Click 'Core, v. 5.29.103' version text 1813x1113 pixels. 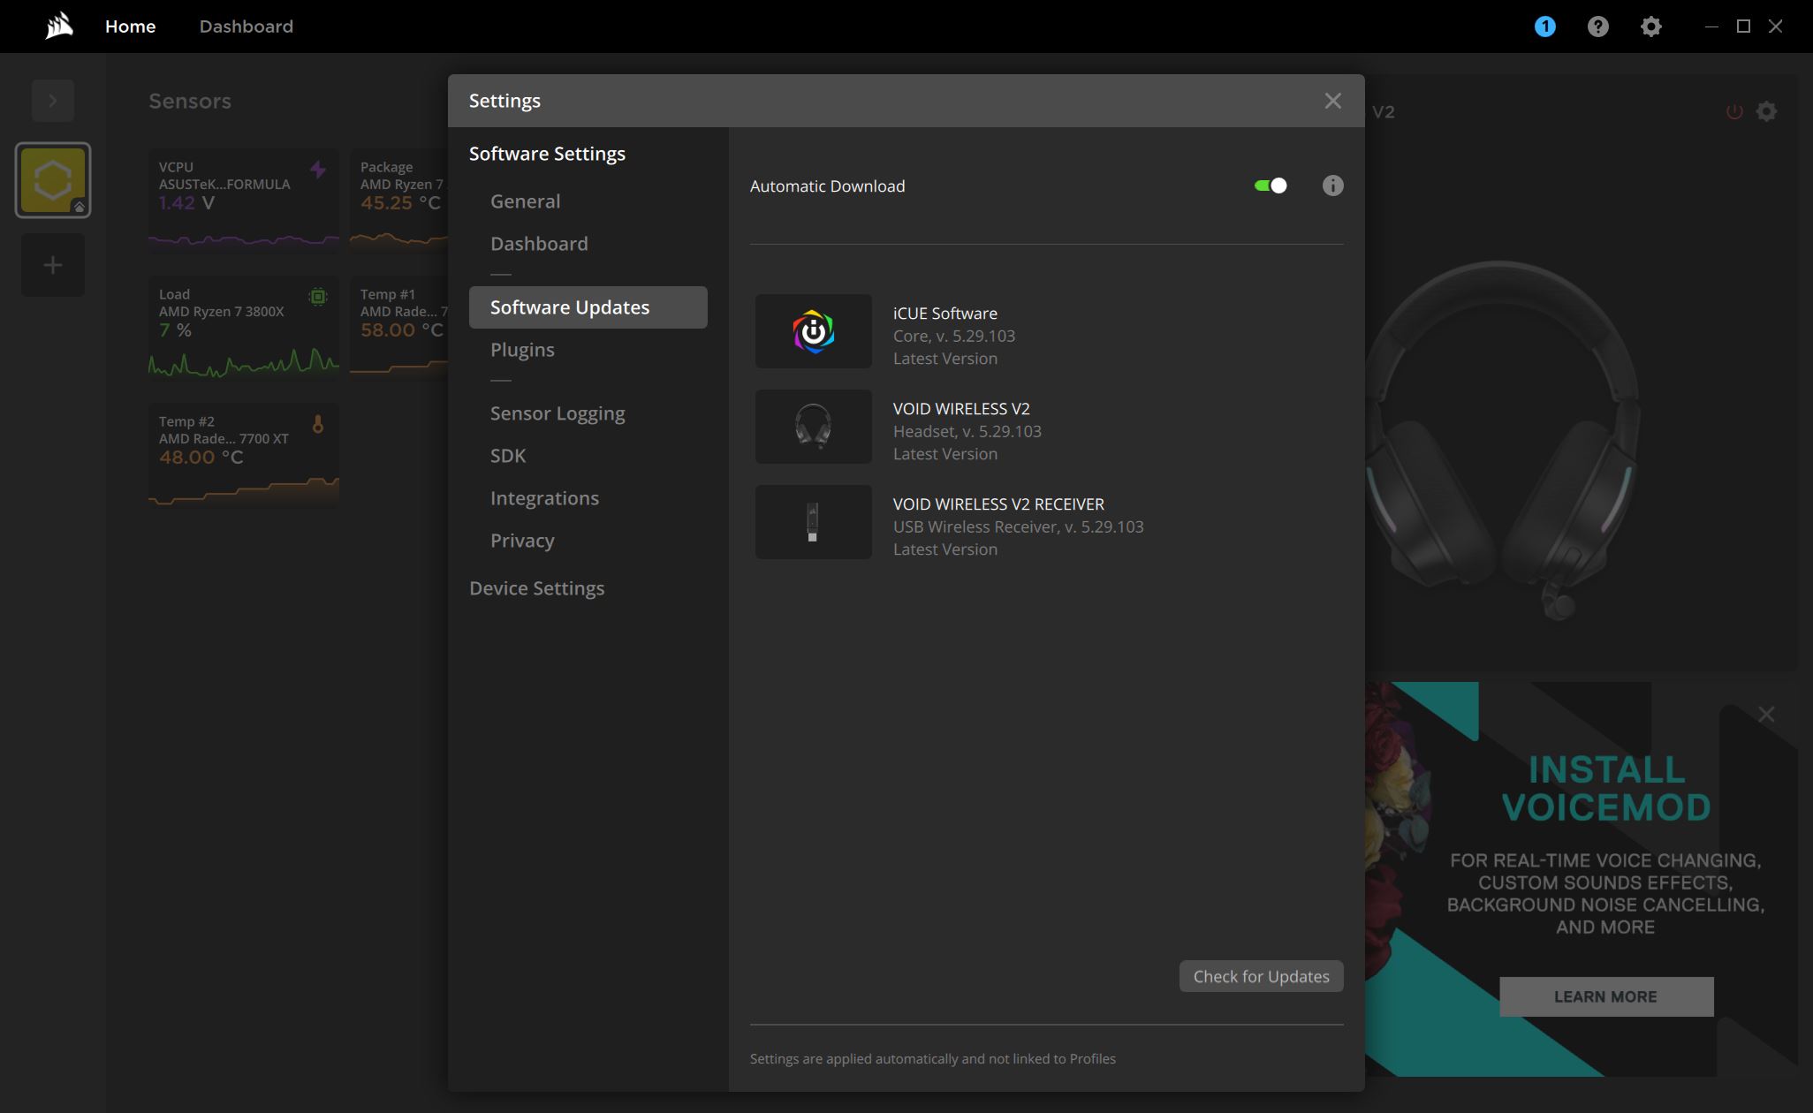click(954, 337)
